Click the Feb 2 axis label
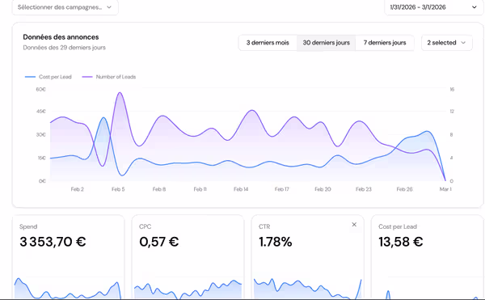This screenshot has height=300, width=485. (x=78, y=189)
